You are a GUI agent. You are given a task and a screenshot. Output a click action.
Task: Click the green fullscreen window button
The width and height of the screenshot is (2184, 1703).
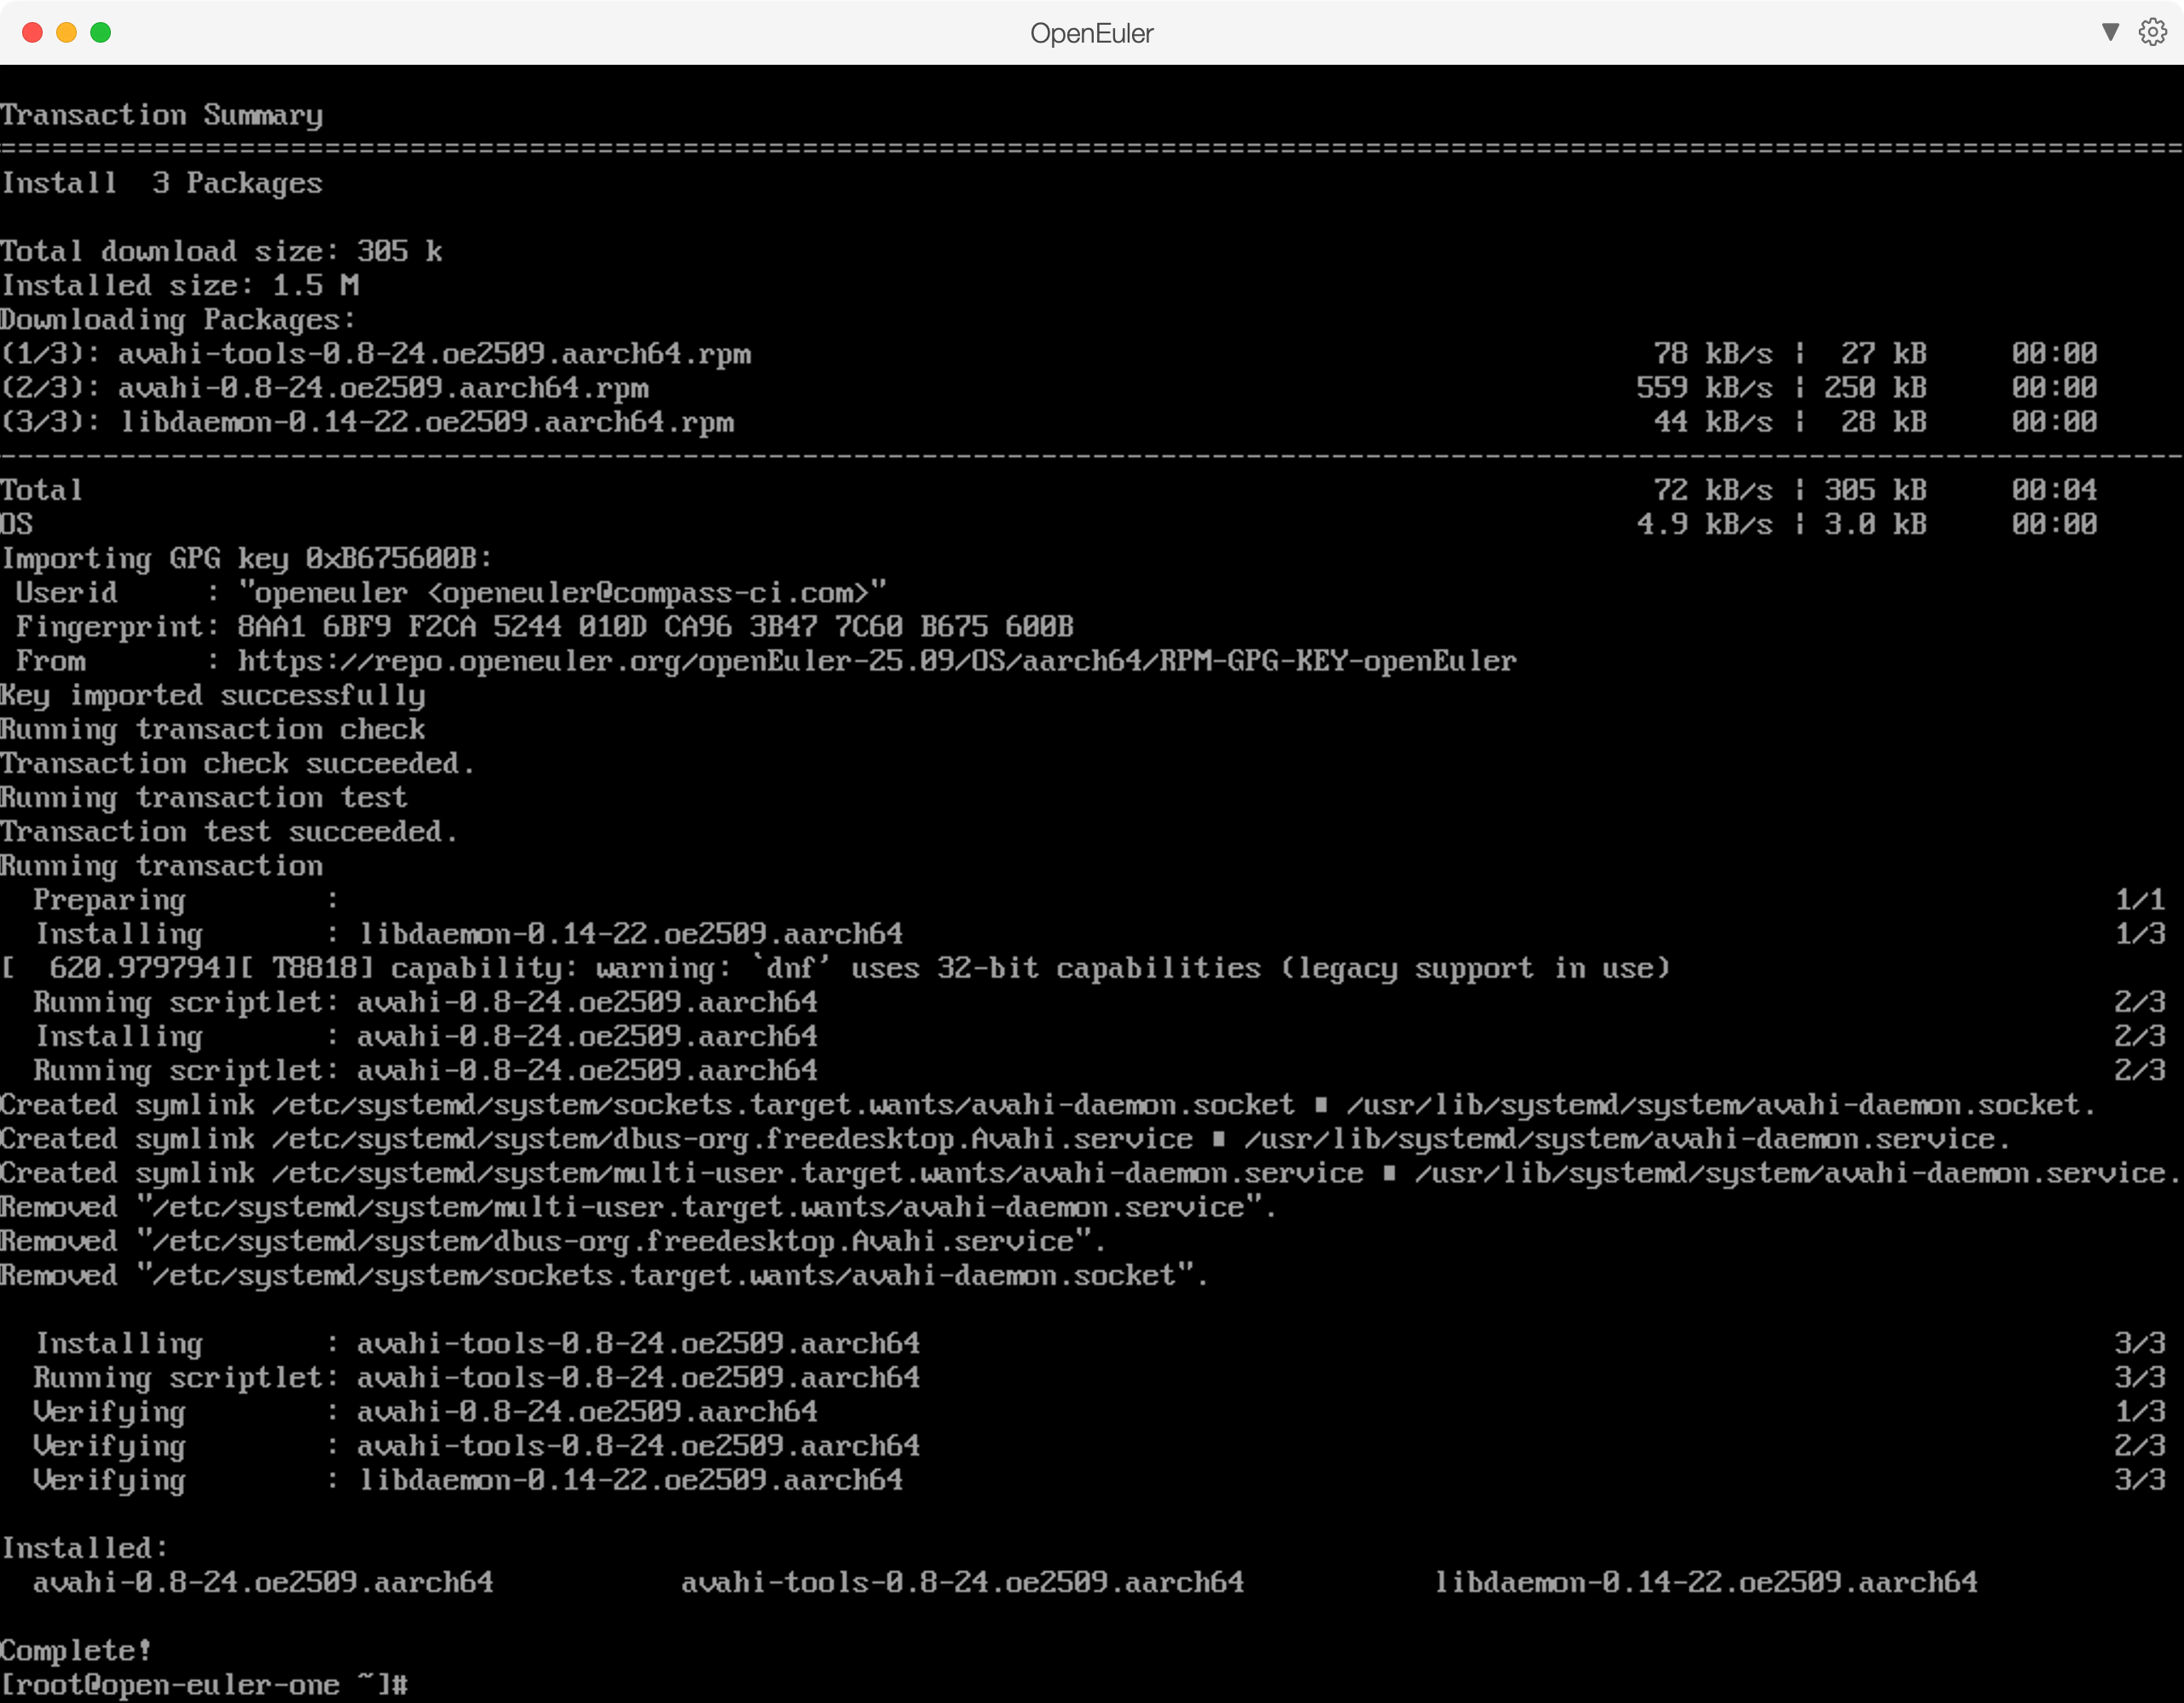[100, 33]
